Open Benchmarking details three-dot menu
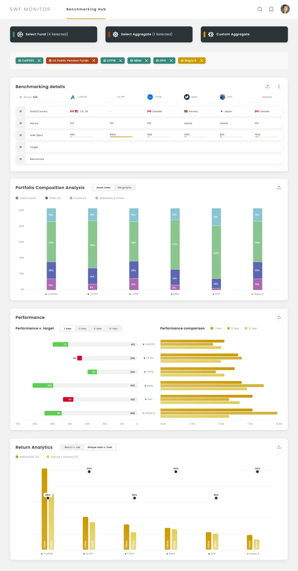298x571 pixels. tap(279, 86)
